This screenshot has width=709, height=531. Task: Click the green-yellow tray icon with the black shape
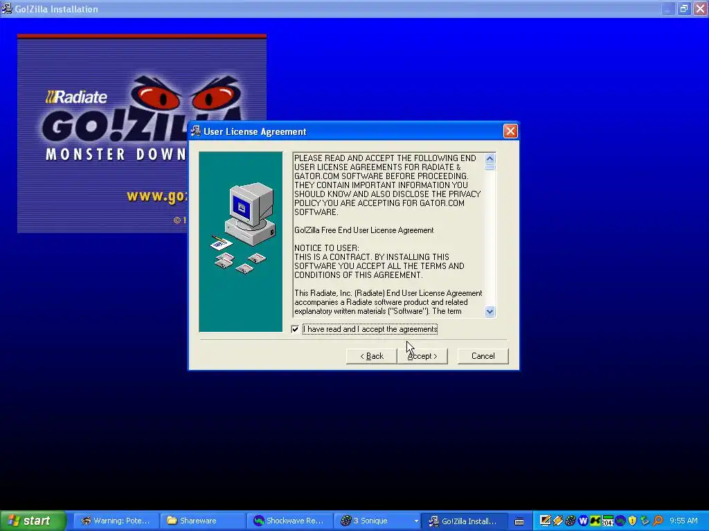pos(595,521)
